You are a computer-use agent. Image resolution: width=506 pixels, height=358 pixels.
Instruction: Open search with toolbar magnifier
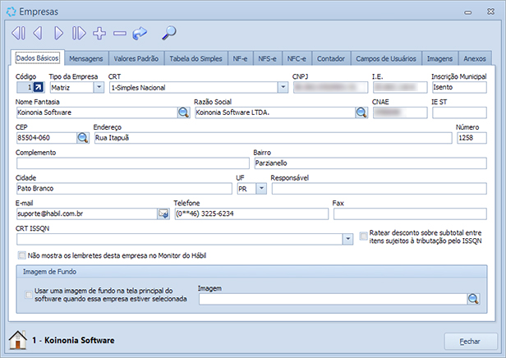pyautogui.click(x=168, y=33)
